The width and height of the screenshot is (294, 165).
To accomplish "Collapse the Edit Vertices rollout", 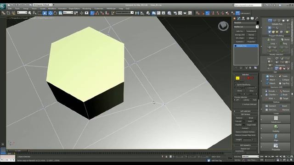I will click(x=245, y=114).
